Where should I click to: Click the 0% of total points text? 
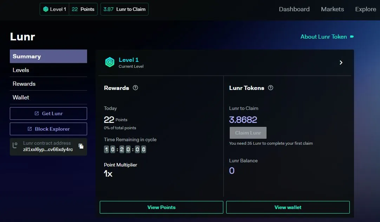coord(120,128)
